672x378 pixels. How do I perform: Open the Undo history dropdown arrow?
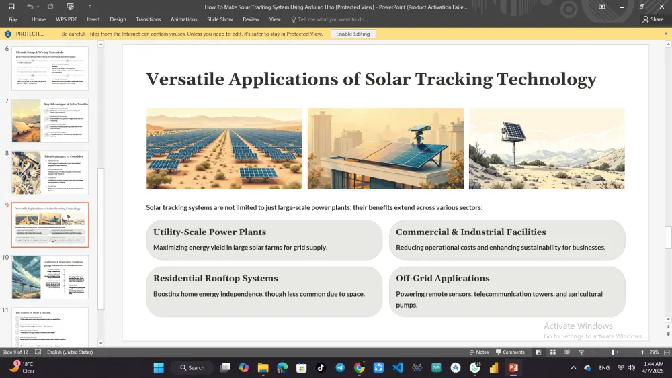[38, 7]
